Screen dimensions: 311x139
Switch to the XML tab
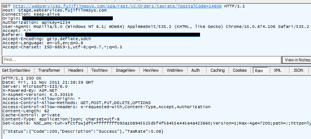277,70
